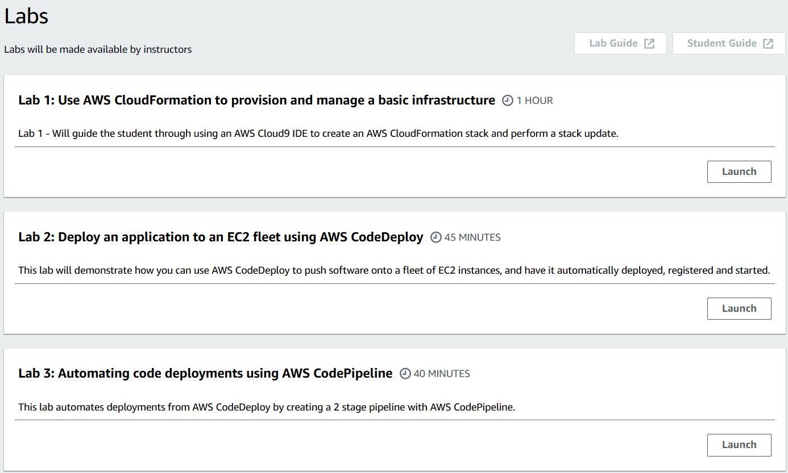Click the external link icon on Student Guide
The width and height of the screenshot is (788, 473).
pyautogui.click(x=768, y=44)
